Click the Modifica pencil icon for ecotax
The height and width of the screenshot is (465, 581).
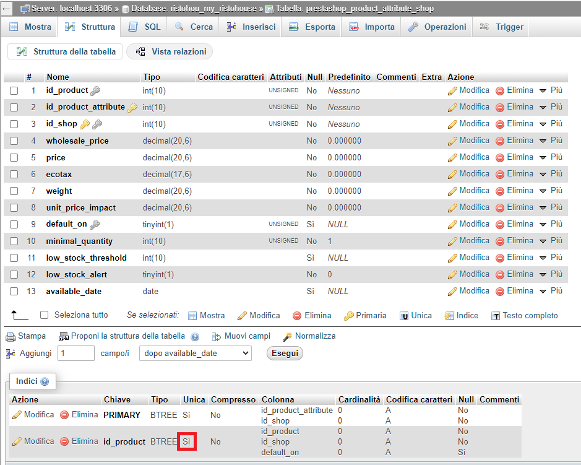click(x=452, y=174)
